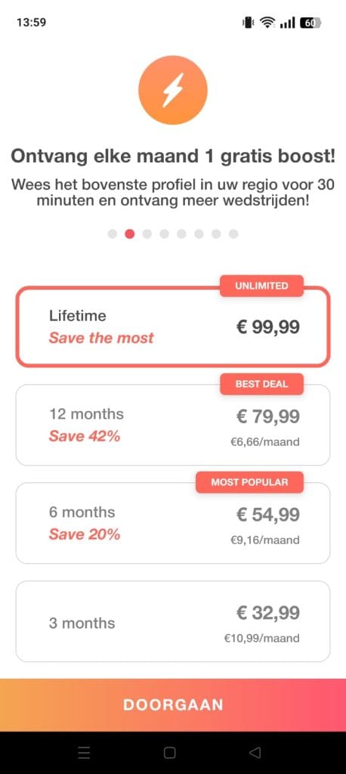Select the Lifetime € 99,99 plan
The image size is (346, 774).
[173, 327]
